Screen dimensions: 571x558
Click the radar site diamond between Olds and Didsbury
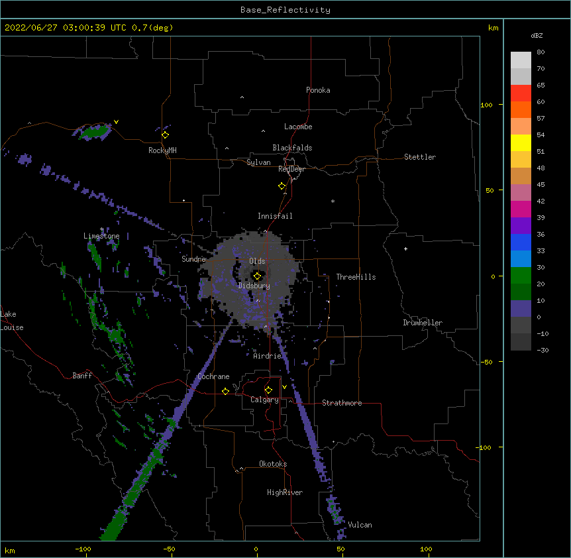pyautogui.click(x=257, y=276)
